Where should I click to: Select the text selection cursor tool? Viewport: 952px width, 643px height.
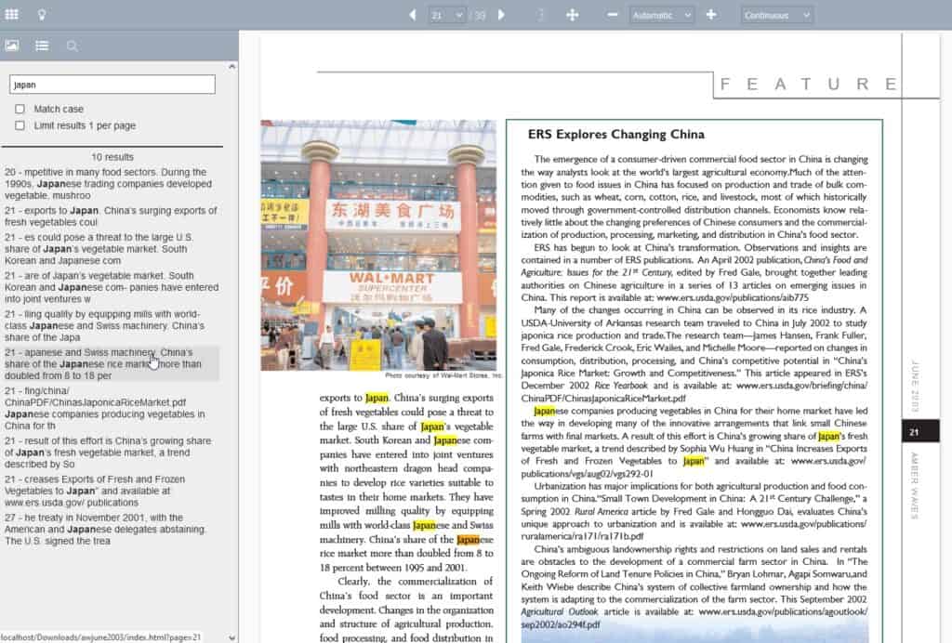pyautogui.click(x=540, y=15)
